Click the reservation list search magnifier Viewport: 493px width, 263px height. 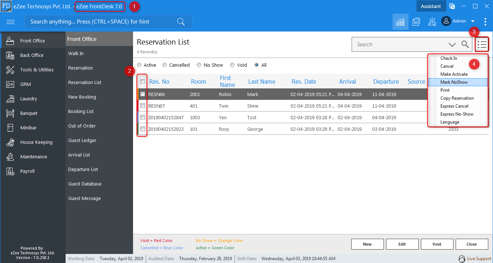[465, 45]
